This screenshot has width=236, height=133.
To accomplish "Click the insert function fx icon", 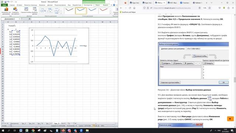I will coord(29,19).
